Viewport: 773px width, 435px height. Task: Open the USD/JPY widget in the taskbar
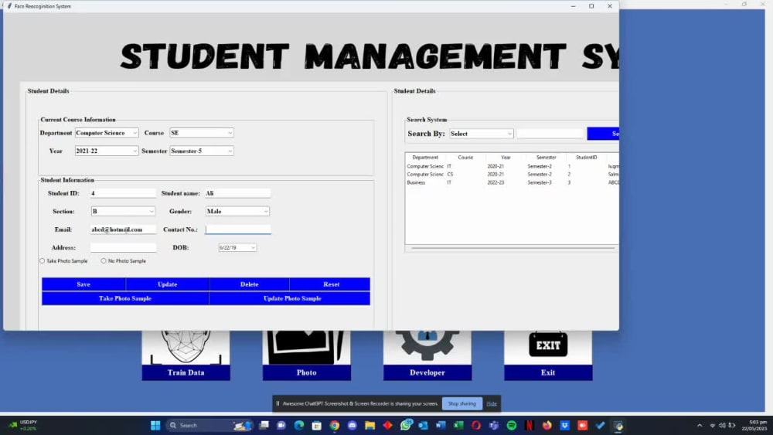[x=23, y=425]
